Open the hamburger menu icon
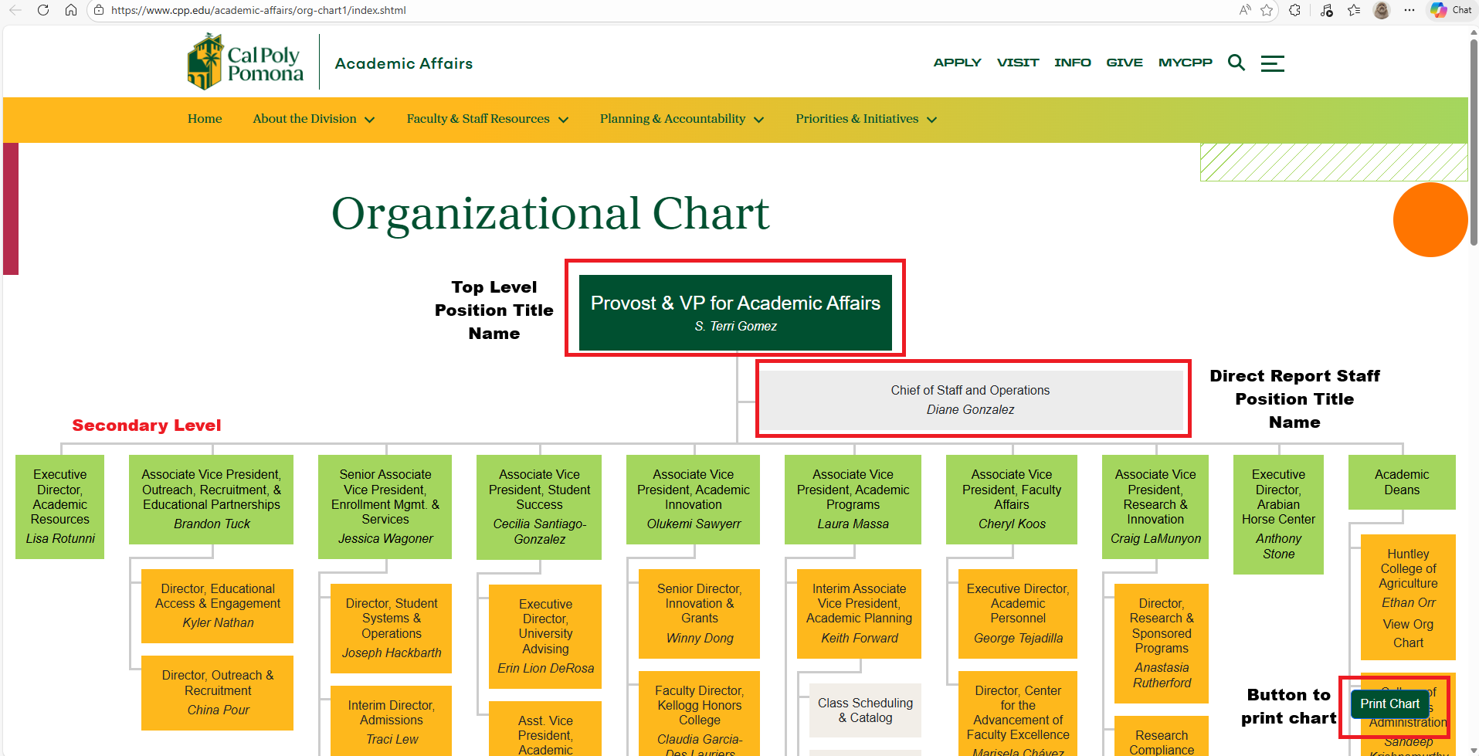The width and height of the screenshot is (1479, 756). coord(1272,63)
